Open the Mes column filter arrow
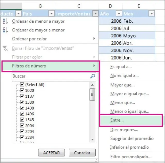The image size is (165, 163). point(151,14)
